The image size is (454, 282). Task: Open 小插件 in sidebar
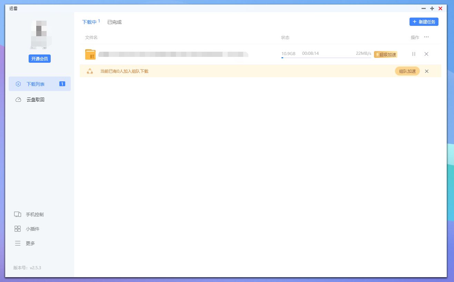click(x=33, y=229)
